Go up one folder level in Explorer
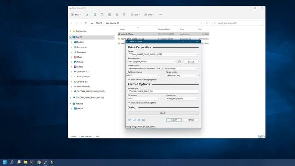 pos(86,23)
